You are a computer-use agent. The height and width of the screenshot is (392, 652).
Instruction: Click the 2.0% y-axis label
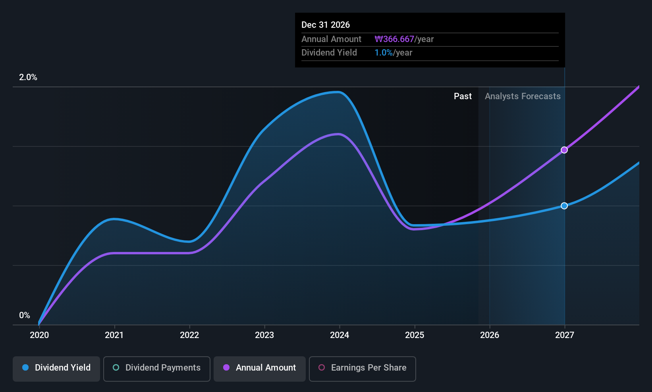point(28,77)
